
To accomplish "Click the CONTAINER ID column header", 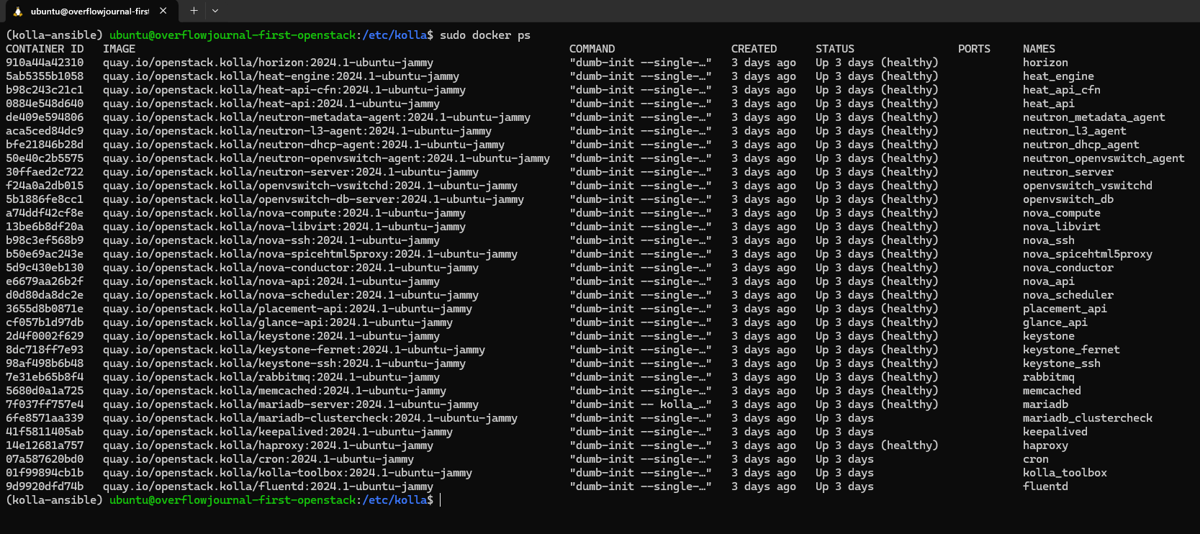I will point(45,49).
